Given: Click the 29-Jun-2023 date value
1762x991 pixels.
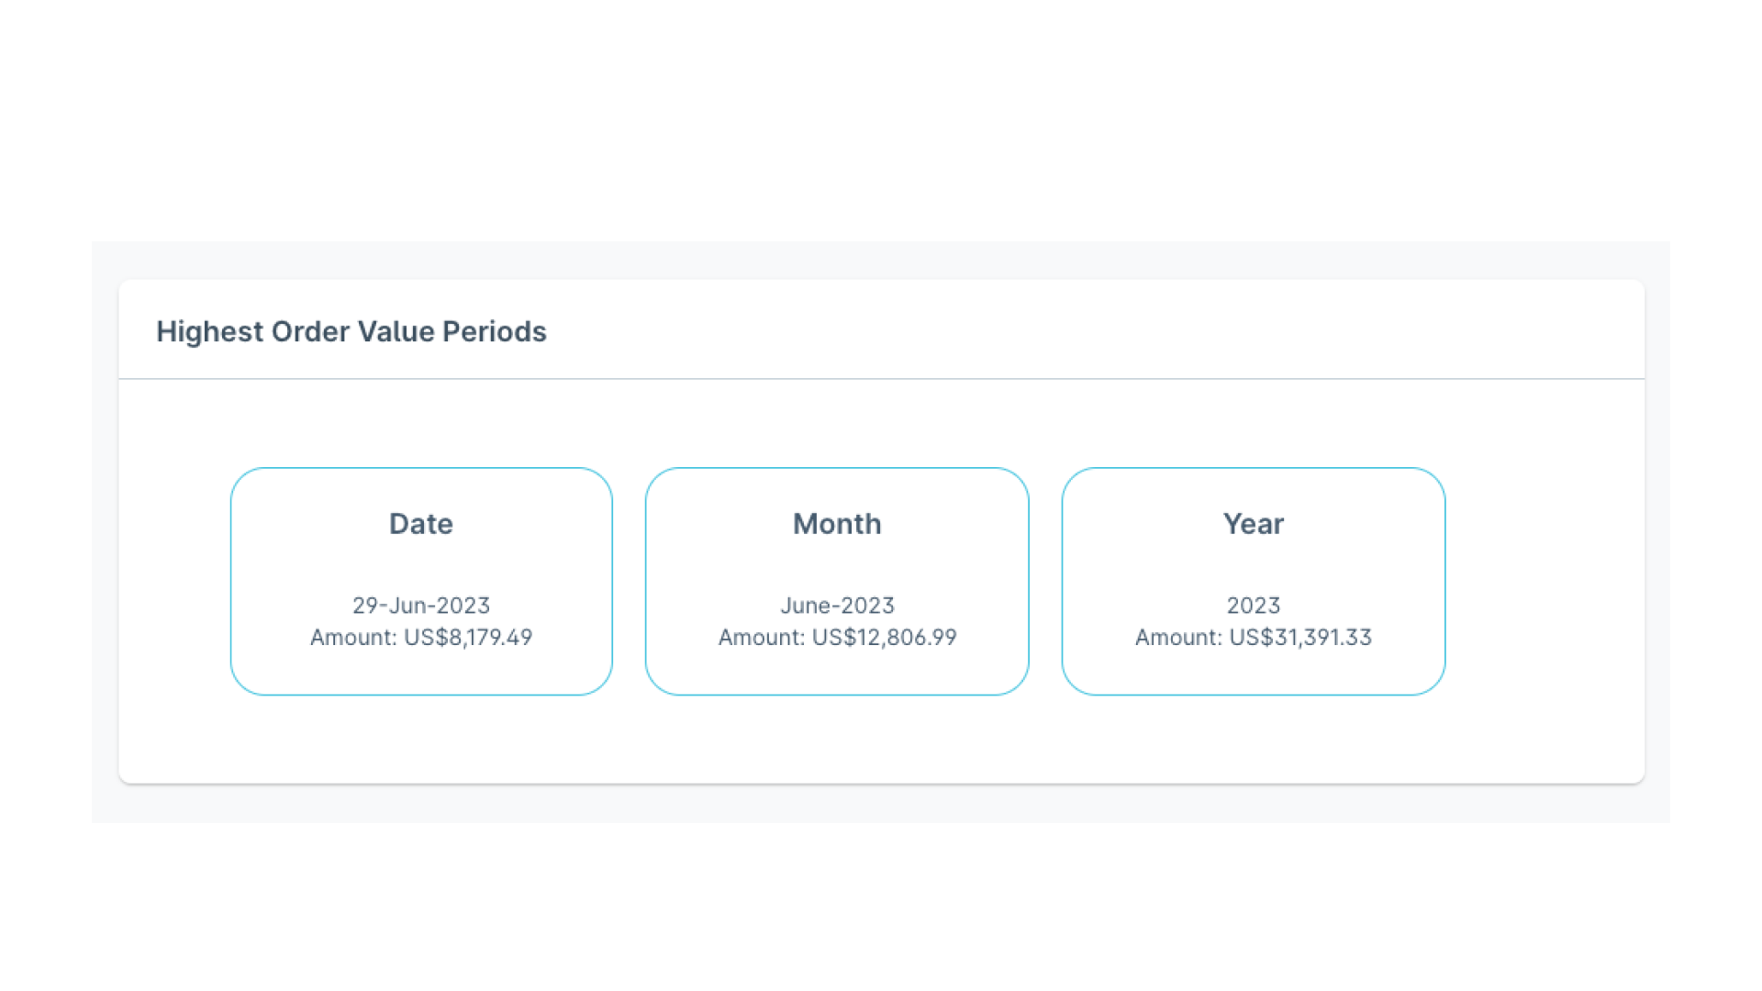Looking at the screenshot, I should (x=421, y=606).
